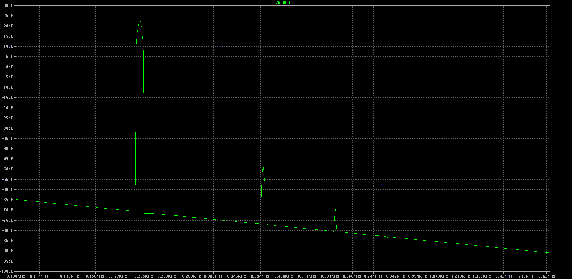
Task: Click the 0.205KHz frequency axis label
Action: point(144,276)
